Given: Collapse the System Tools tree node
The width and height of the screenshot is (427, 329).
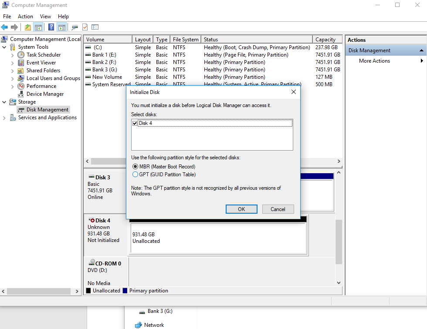Looking at the screenshot, I should tap(4, 47).
